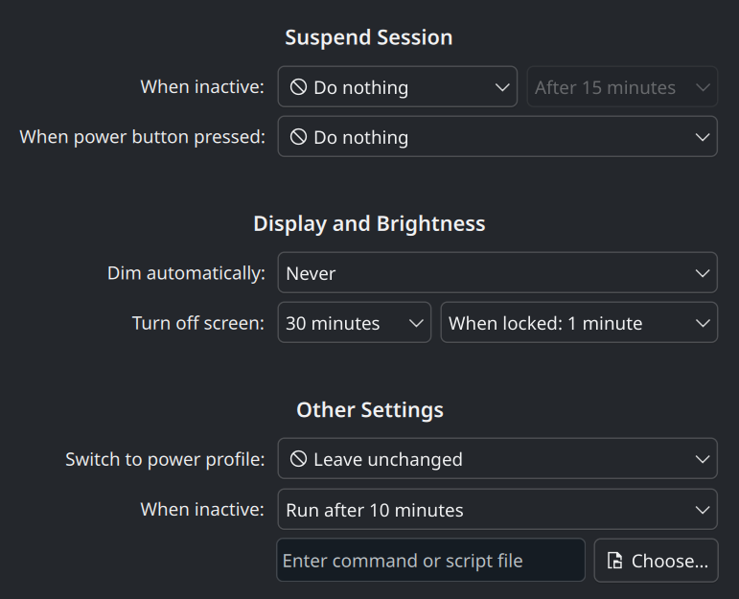
Task: Open the 'Run after 10 minutes' dropdown
Action: click(497, 510)
